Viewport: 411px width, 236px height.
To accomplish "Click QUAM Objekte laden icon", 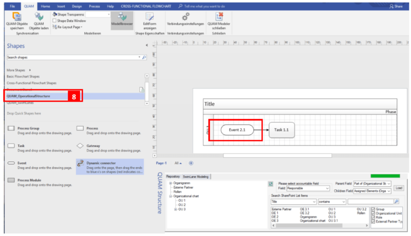I will pos(39,16).
